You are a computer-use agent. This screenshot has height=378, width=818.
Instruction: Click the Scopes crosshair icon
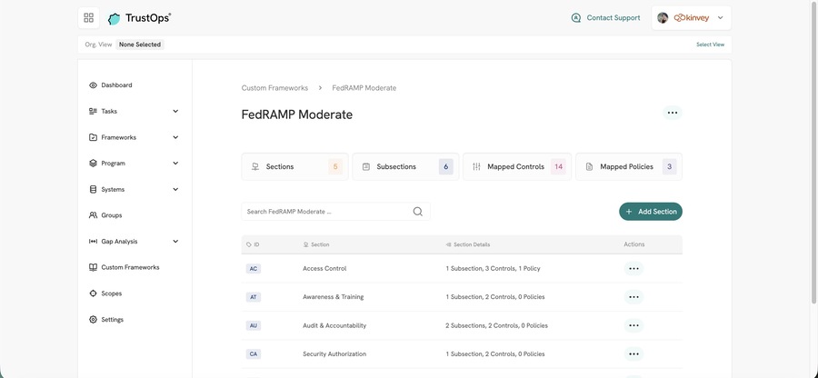[93, 293]
